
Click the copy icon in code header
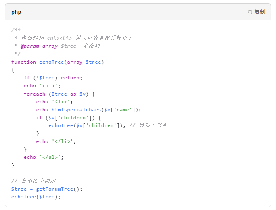coord(250,12)
